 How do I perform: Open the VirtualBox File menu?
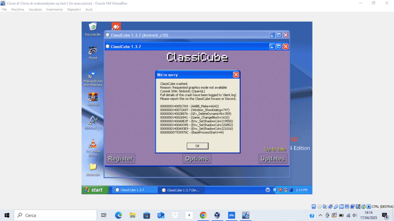[x=4, y=9]
